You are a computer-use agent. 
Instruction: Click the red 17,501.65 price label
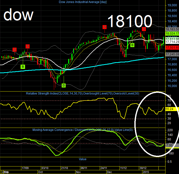(x=172, y=48)
